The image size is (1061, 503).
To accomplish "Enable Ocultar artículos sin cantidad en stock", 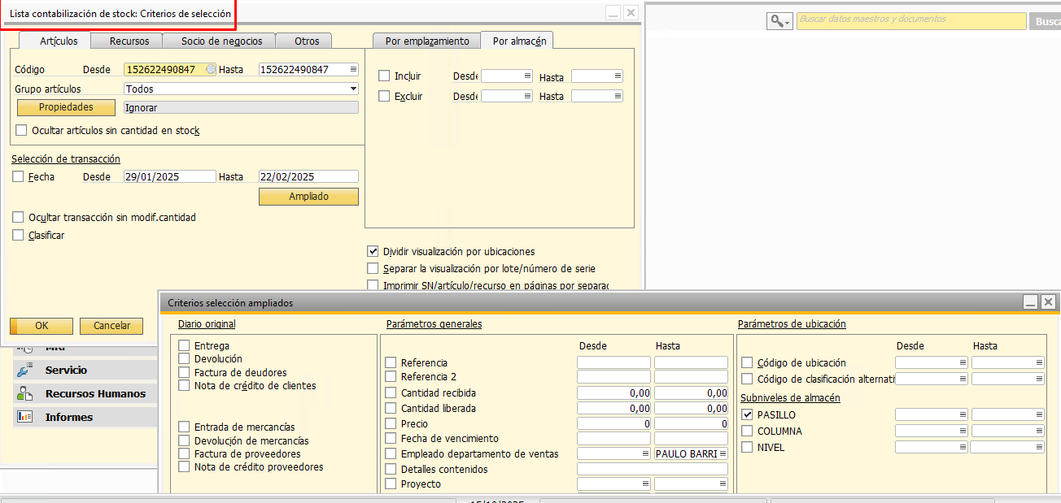I will pyautogui.click(x=21, y=130).
